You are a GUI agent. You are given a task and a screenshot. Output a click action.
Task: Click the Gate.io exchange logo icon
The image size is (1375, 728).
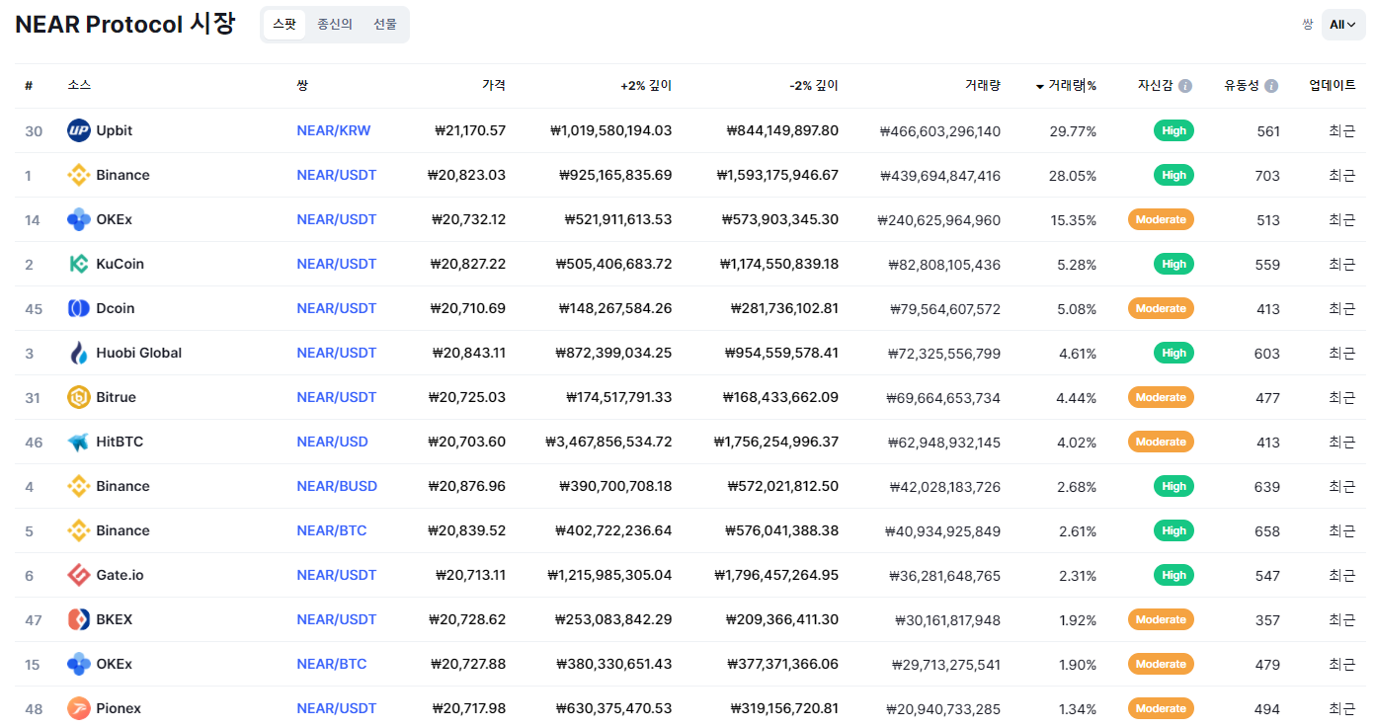[79, 575]
